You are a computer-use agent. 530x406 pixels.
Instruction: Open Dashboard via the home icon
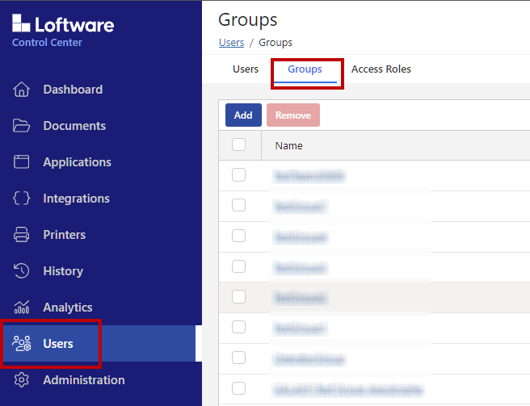click(x=22, y=90)
